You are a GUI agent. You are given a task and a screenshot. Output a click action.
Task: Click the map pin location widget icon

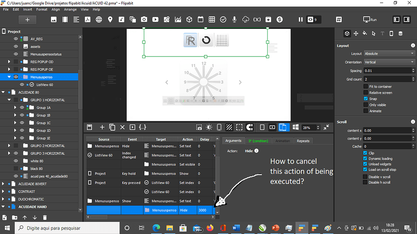(110, 20)
